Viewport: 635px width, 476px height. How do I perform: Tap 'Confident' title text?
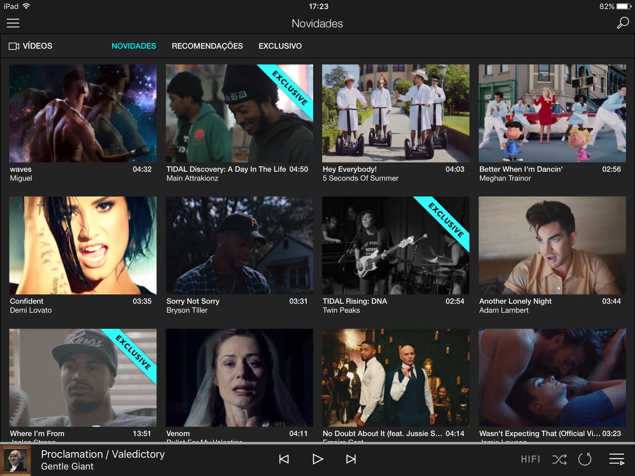tap(27, 301)
